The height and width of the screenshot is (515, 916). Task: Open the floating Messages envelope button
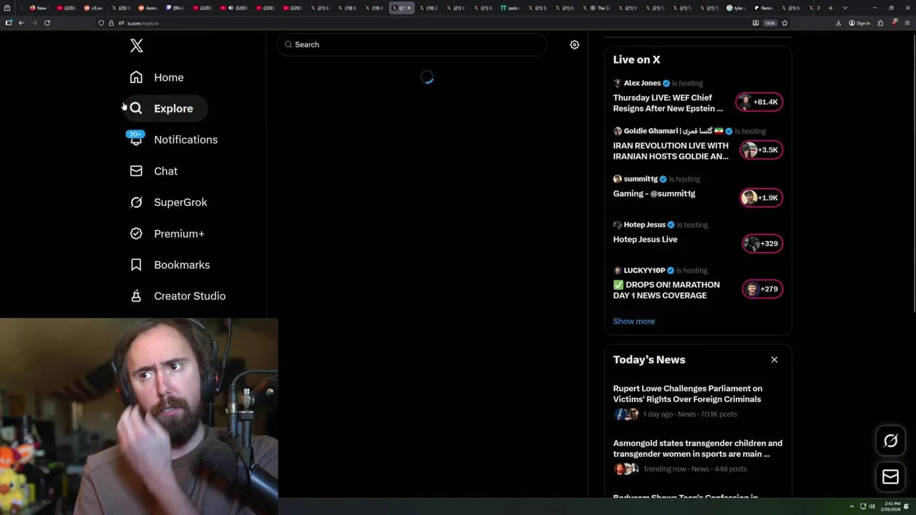[x=890, y=477]
